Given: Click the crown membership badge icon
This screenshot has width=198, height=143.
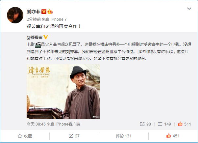Looking at the screenshot, I should click(50, 12).
